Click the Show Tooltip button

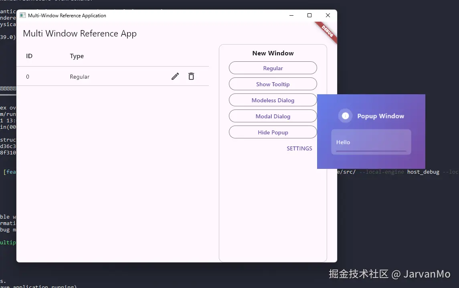point(273,84)
